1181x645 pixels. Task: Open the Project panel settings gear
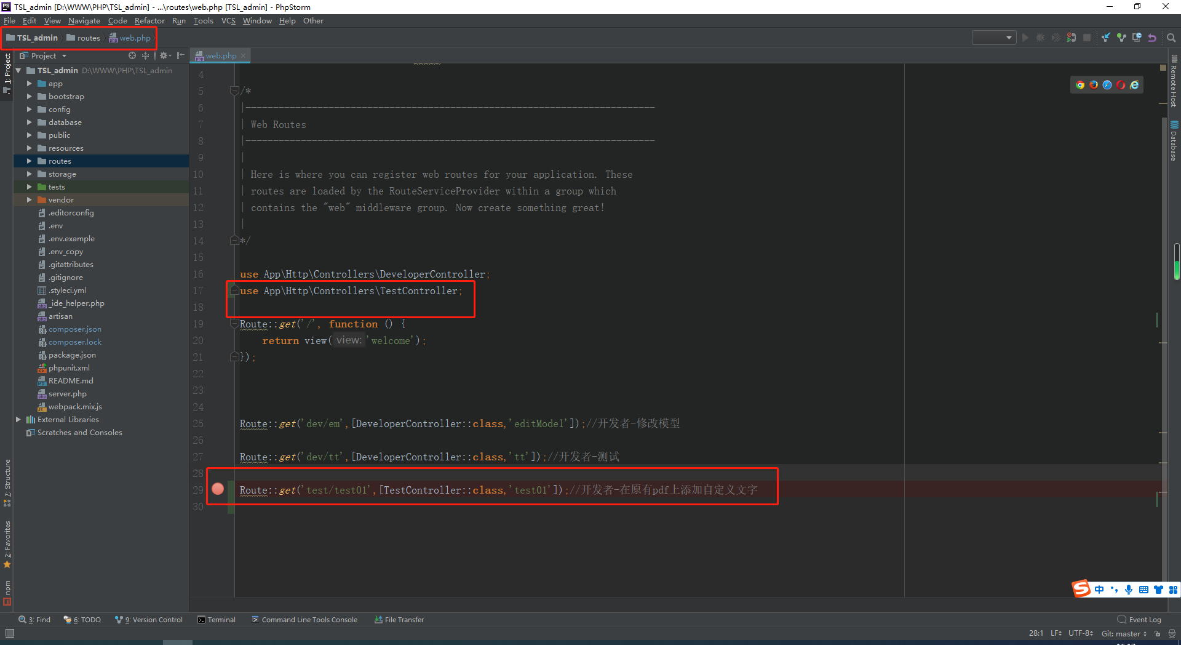tap(164, 55)
